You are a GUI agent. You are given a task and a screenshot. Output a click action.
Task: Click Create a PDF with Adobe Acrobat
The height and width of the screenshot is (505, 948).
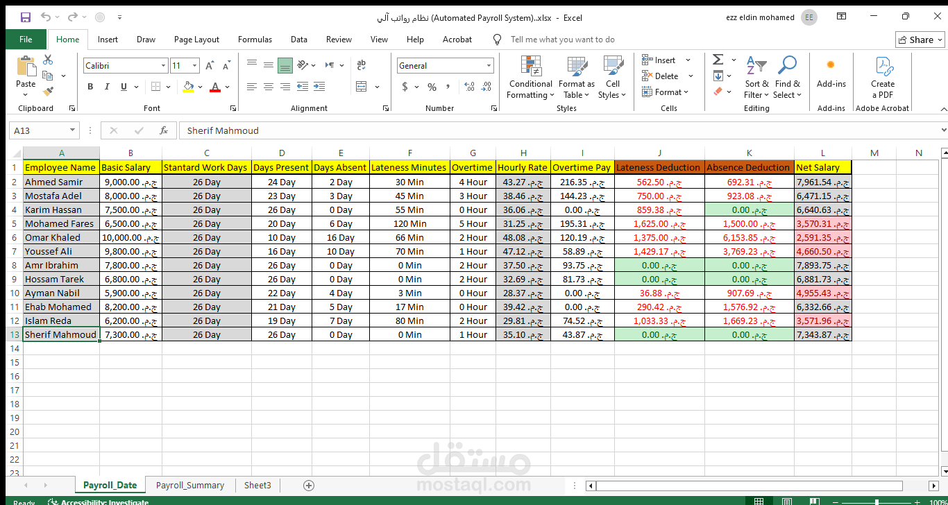tap(882, 76)
